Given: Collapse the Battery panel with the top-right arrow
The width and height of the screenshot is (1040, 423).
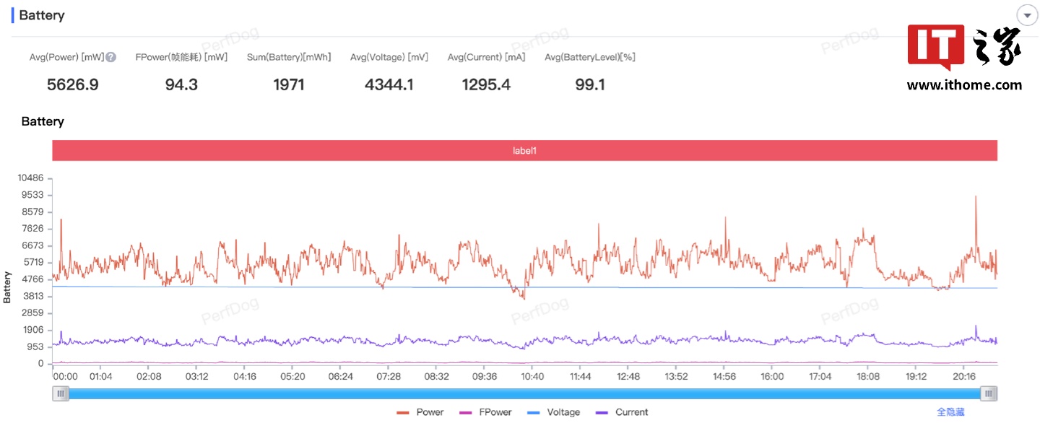Looking at the screenshot, I should point(1026,15).
